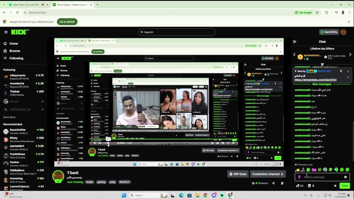Open File Explorer from taskbar
The image size is (354, 199).
tap(197, 195)
